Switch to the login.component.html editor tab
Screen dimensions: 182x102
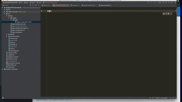(x=61, y=5)
